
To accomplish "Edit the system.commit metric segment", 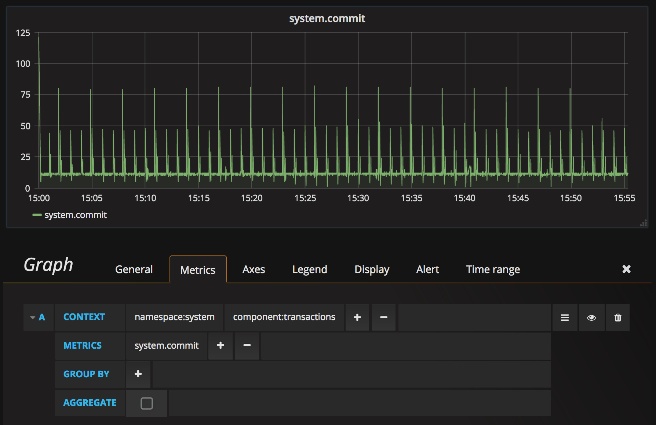I will 167,346.
